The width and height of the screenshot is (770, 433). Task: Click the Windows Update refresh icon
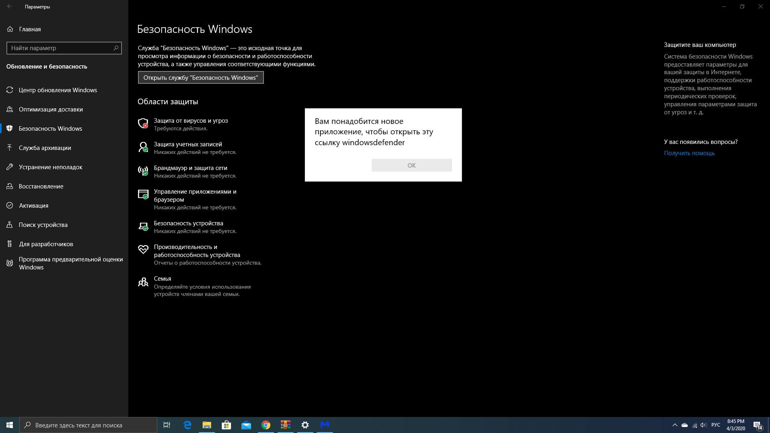tap(10, 90)
